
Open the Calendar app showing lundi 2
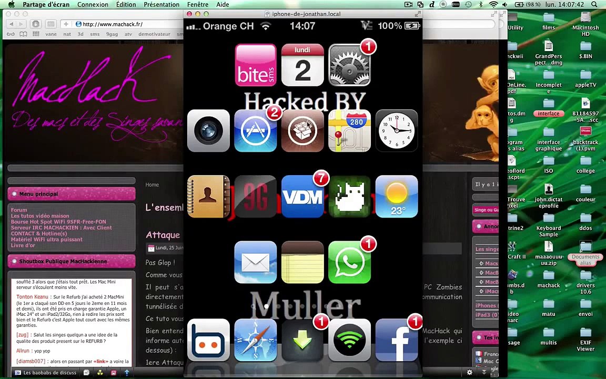click(302, 65)
